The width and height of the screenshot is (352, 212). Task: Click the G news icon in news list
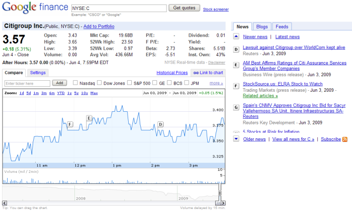(236, 107)
